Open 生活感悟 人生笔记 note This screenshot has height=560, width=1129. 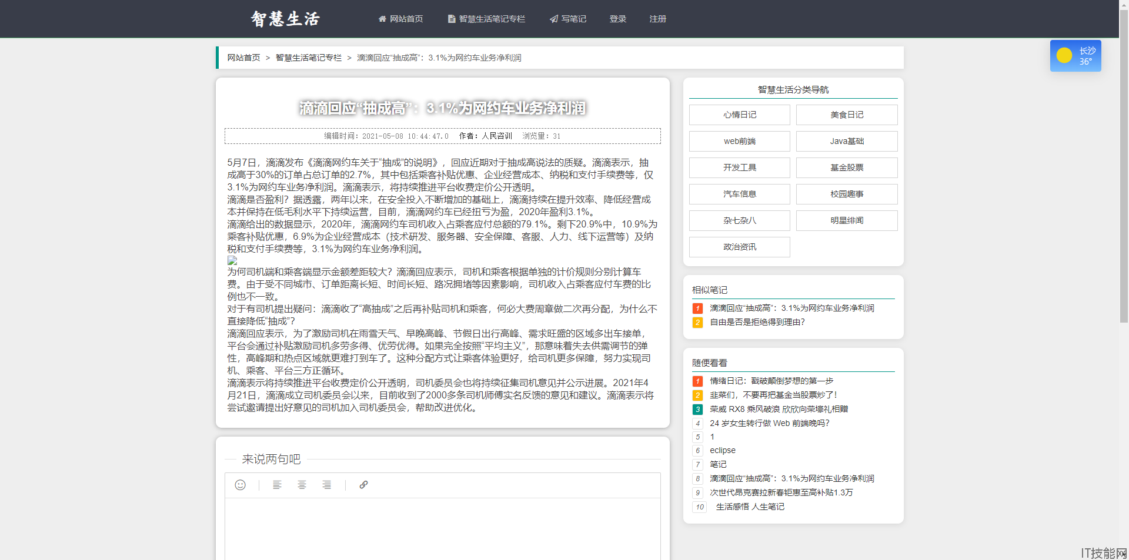750,507
